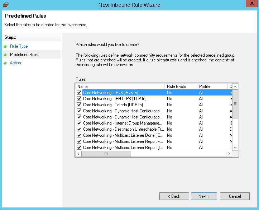The image size is (259, 210).
Task: Toggle Core Networking - Teredo (UDP-In) checkbox
Action: pos(79,105)
